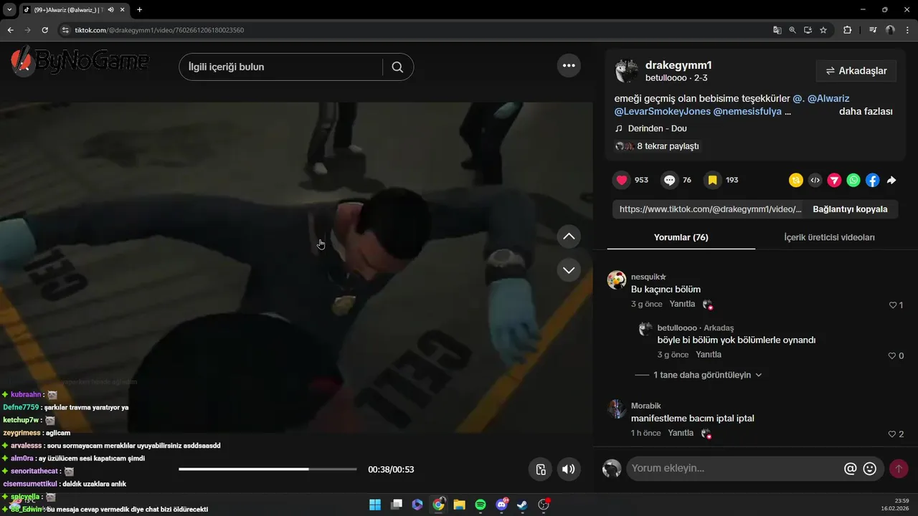Viewport: 918px width, 516px height.
Task: Like betulloooo's reply heart
Action: (x=892, y=356)
